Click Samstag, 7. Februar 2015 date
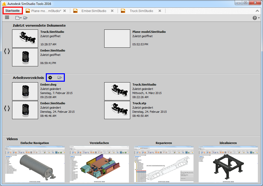 click(x=56, y=93)
